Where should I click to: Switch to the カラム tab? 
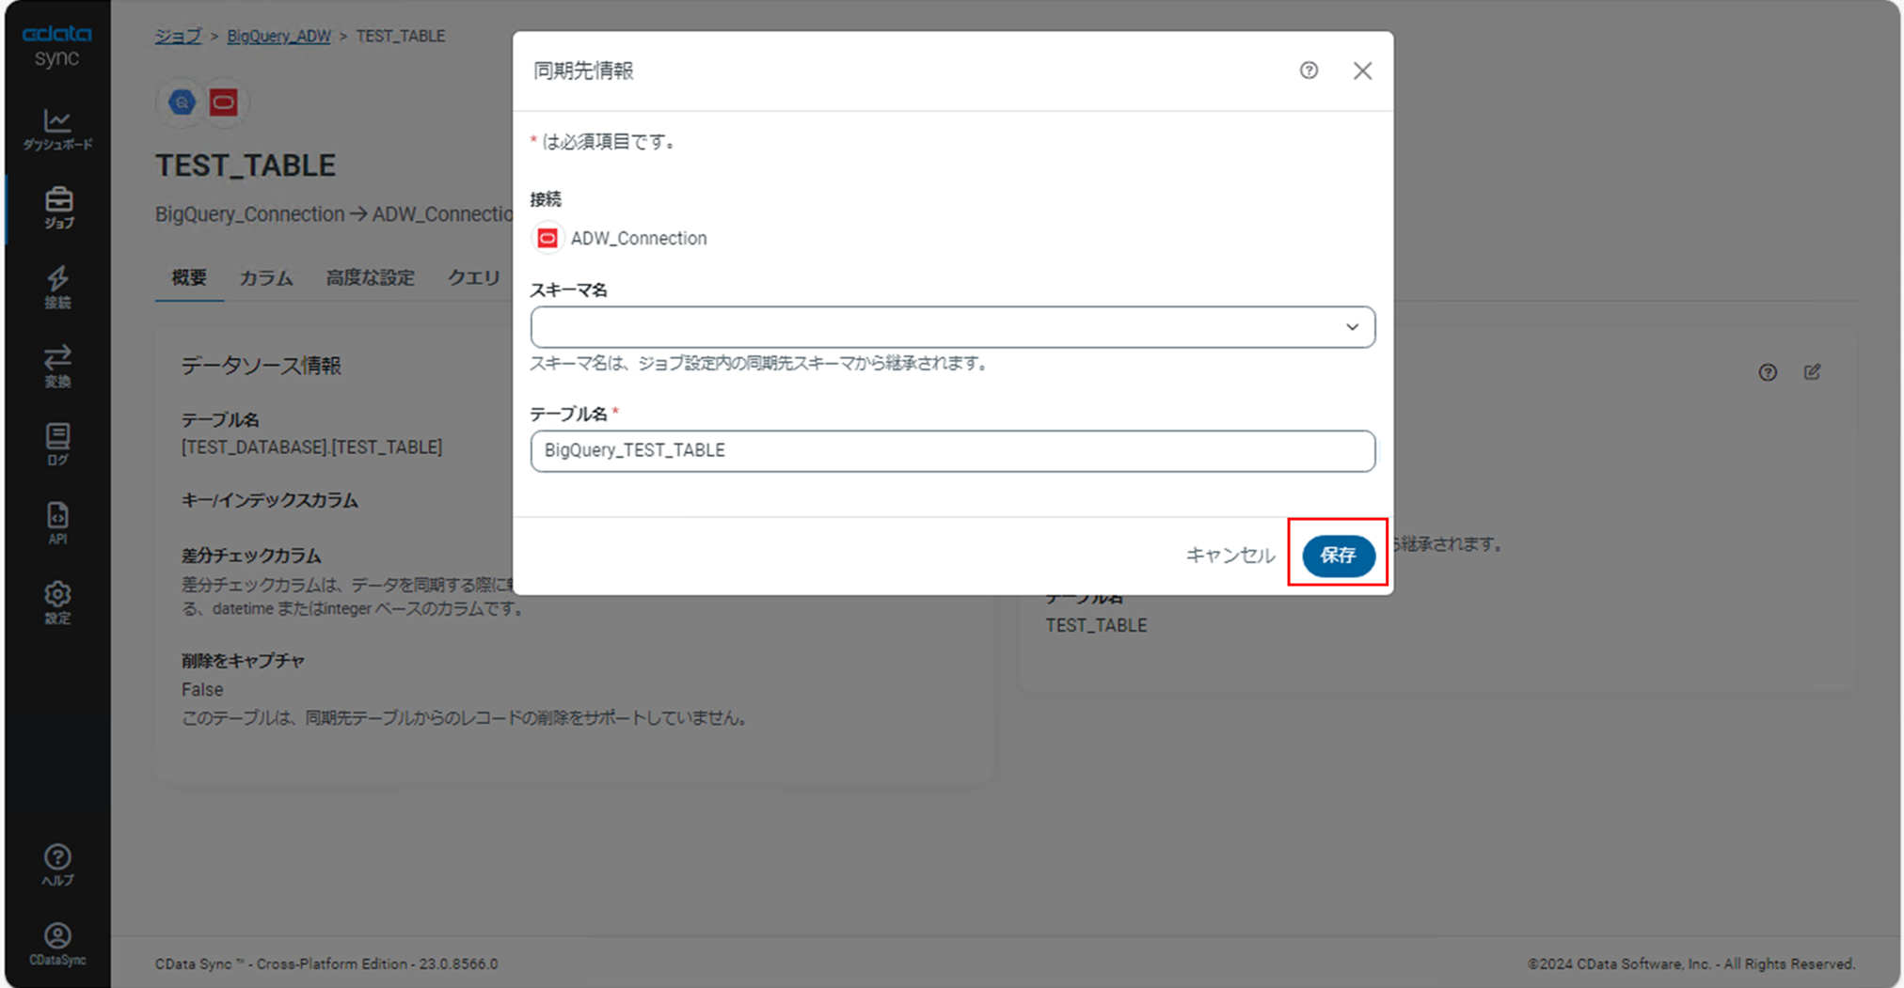265,277
